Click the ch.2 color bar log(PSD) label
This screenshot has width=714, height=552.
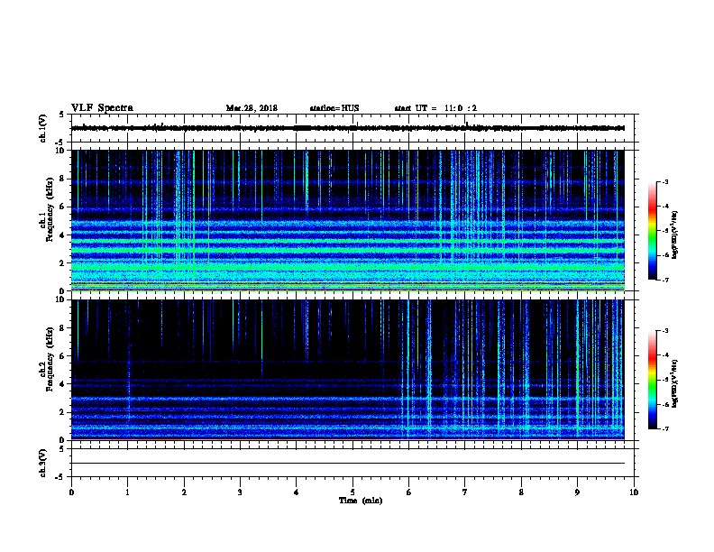[675, 384]
